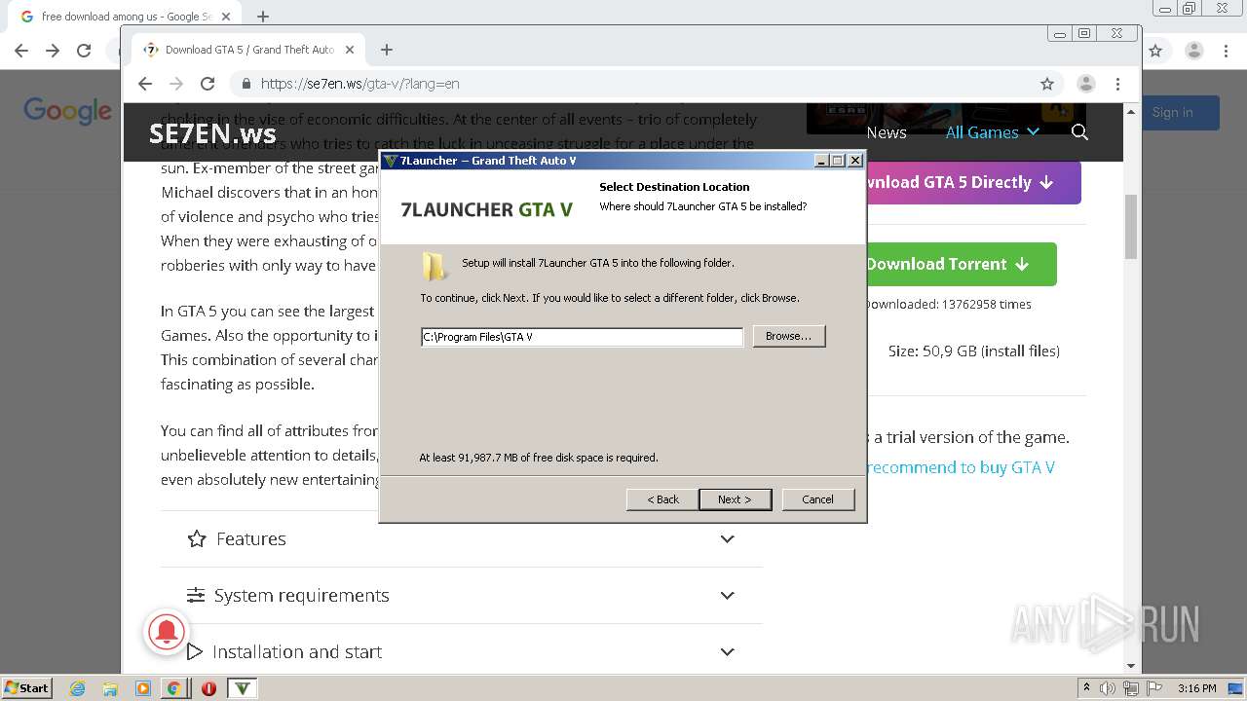Reload the se7en.ws page
1247x701 pixels.
pos(208,84)
